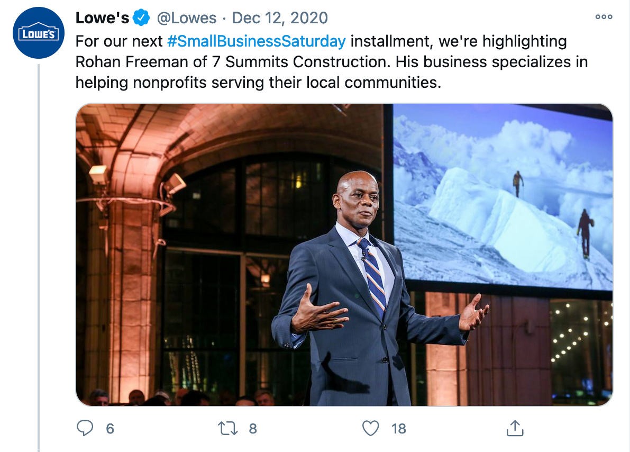The width and height of the screenshot is (630, 452).
Task: Click the mountain climbers screen in photo
Action: (503, 196)
